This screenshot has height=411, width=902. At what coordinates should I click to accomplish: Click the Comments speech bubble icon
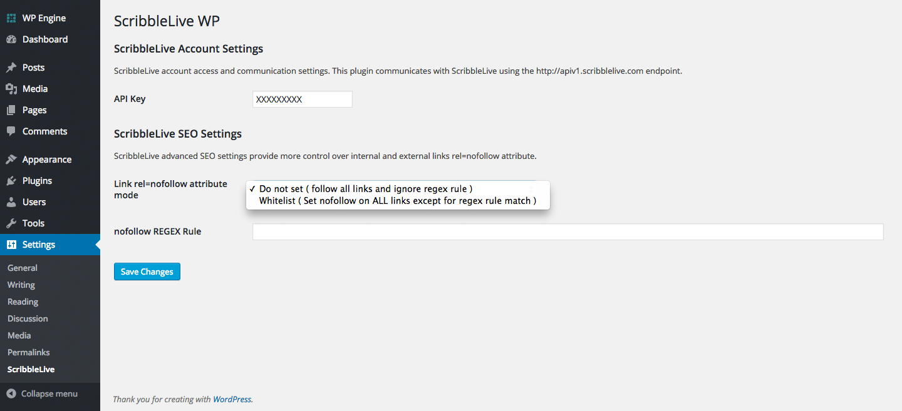point(11,131)
